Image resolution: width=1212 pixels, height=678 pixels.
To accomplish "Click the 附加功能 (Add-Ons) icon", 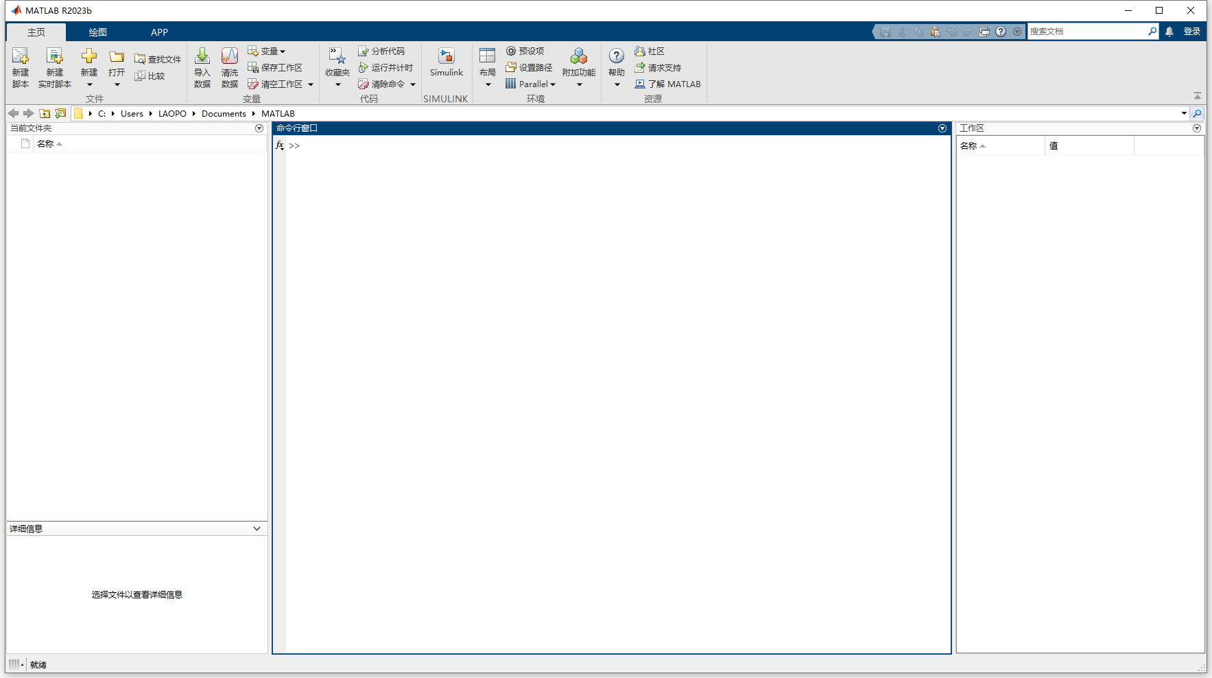I will click(x=579, y=56).
